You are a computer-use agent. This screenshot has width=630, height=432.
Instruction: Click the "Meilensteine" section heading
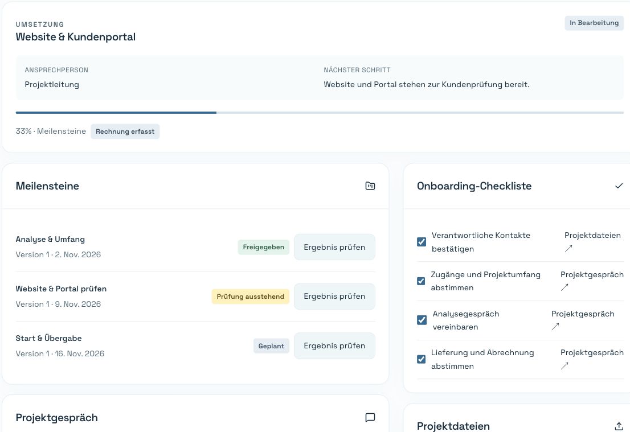click(47, 186)
